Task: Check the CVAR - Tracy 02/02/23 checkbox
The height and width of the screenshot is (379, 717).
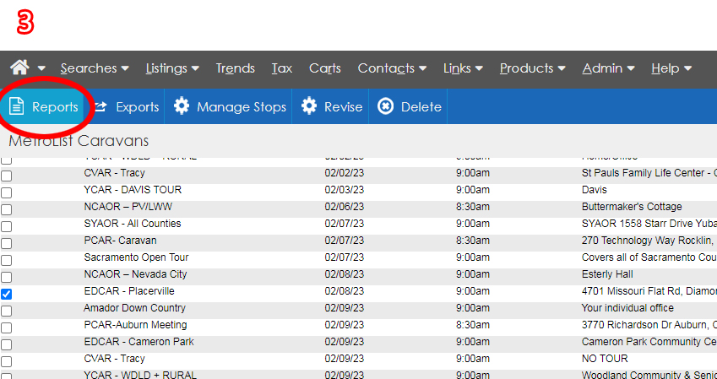Action: pyautogui.click(x=6, y=176)
